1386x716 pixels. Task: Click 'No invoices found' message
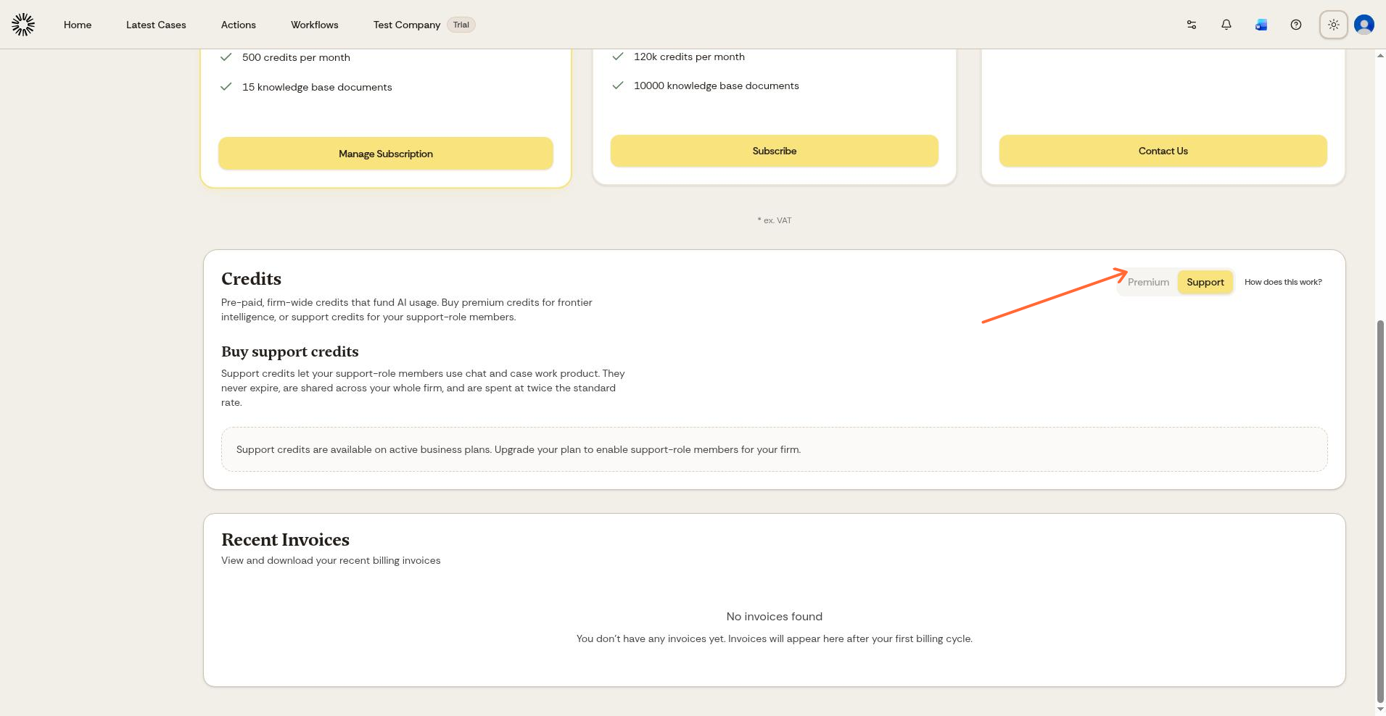tap(775, 617)
